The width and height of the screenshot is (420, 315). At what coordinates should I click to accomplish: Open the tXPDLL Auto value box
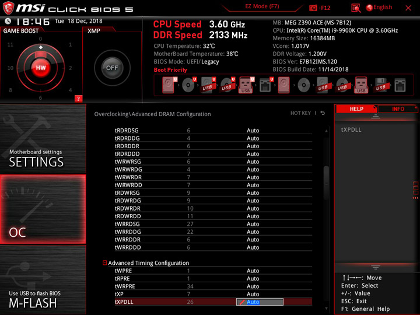pyautogui.click(x=260, y=302)
